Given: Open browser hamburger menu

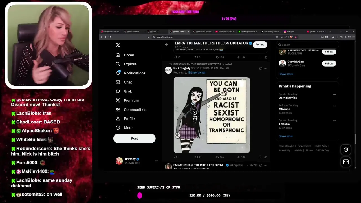Looking at the screenshot, I should 353,37.
